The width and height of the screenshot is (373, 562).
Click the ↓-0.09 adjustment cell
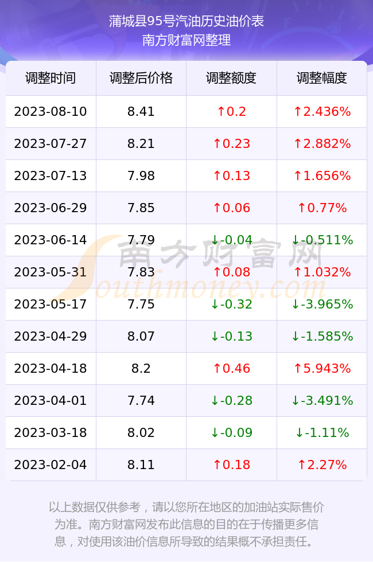[x=231, y=432]
